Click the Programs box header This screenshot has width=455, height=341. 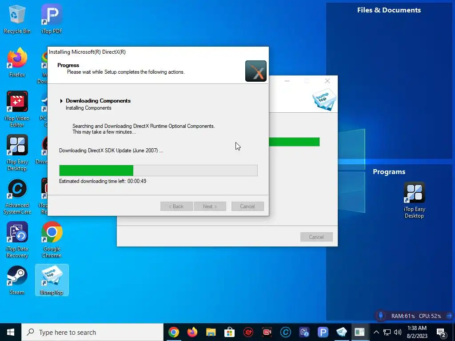click(389, 172)
